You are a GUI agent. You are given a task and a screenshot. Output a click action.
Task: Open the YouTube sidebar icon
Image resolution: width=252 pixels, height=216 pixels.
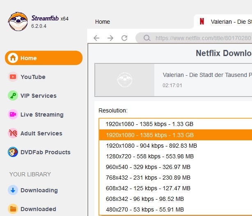pos(13,77)
